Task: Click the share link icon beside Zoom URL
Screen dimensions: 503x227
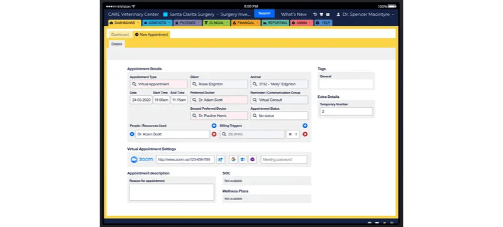Action: click(221, 159)
